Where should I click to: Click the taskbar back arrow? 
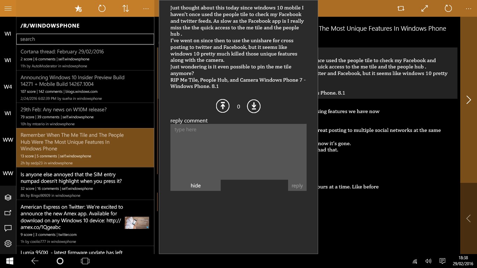(35, 261)
